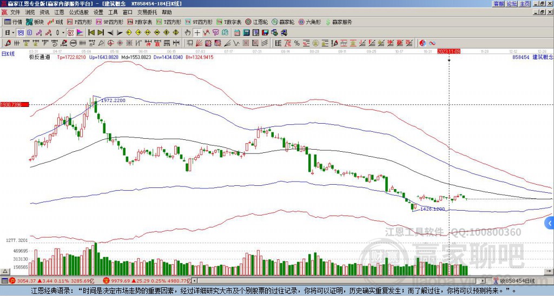
Task: Click the 极反通道 indicator label
Action: 39,57
